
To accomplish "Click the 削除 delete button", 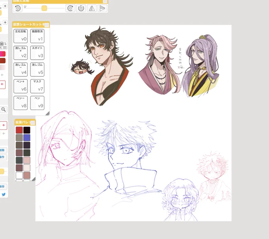I will tap(3, 150).
